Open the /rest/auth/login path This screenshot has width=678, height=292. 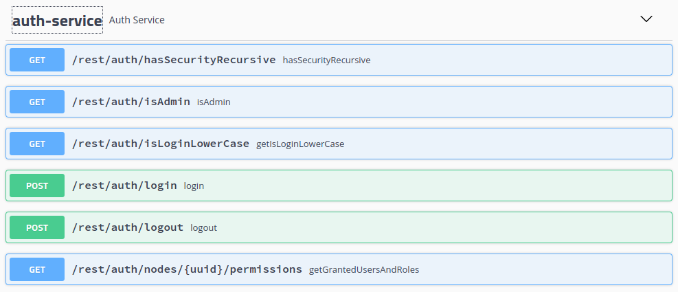click(124, 186)
